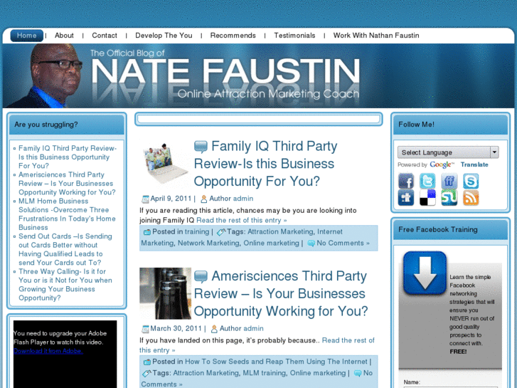Click the blue download arrow icon
Image resolution: width=517 pixels, height=388 pixels.
pyautogui.click(x=425, y=273)
